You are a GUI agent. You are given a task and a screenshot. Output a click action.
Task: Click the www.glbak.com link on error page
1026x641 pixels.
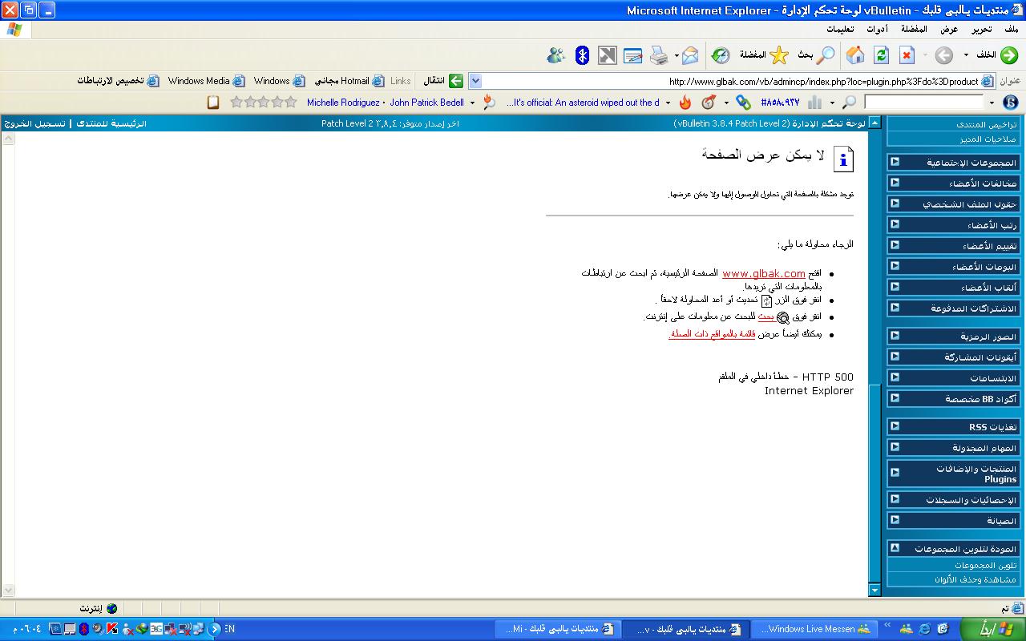[x=763, y=273]
